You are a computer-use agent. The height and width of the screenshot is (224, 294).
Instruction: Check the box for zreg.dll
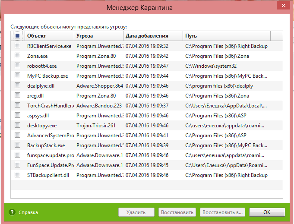17,95
